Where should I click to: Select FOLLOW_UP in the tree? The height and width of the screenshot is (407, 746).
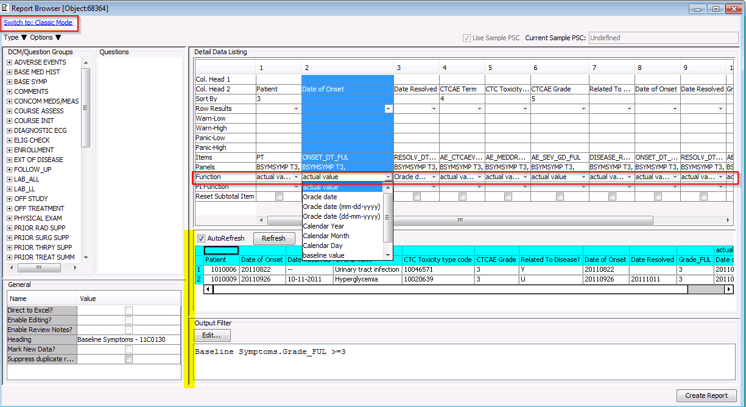click(x=32, y=169)
